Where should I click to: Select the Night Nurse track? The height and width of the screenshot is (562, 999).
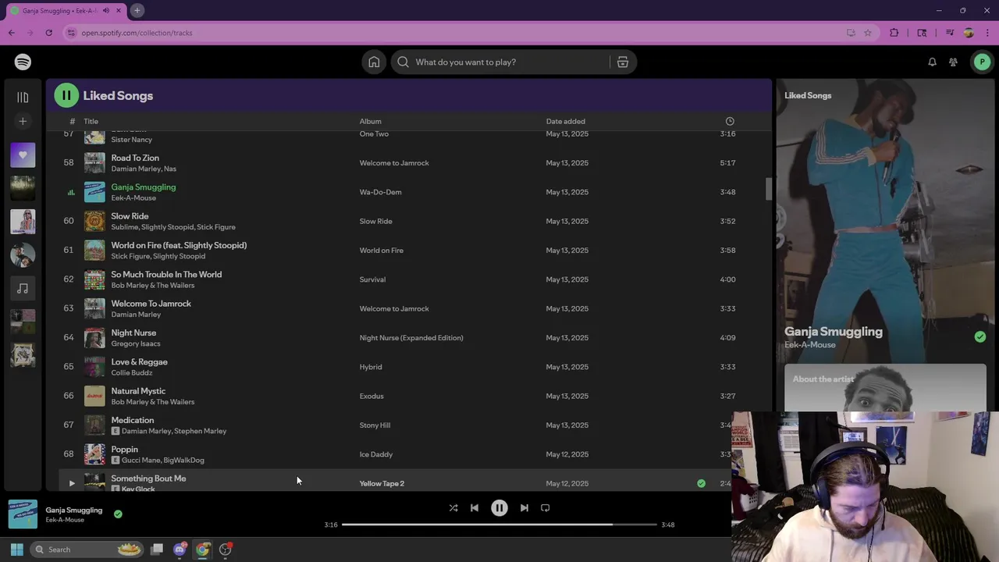pos(133,333)
